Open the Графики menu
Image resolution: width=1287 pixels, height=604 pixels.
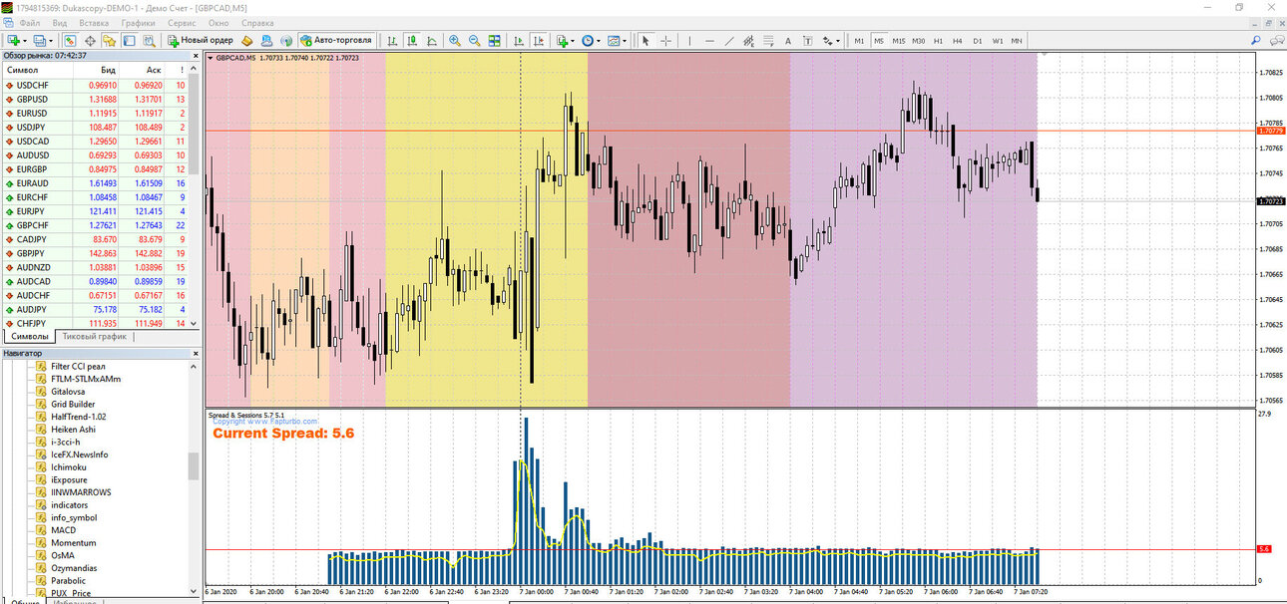click(139, 22)
